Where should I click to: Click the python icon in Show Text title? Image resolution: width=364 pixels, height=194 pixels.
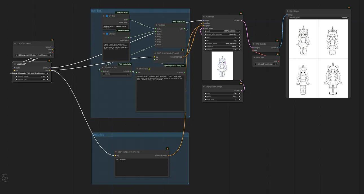[149, 69]
